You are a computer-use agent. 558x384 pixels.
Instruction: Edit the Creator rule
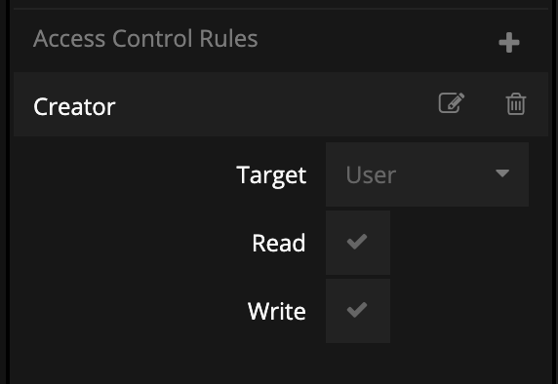click(x=452, y=103)
